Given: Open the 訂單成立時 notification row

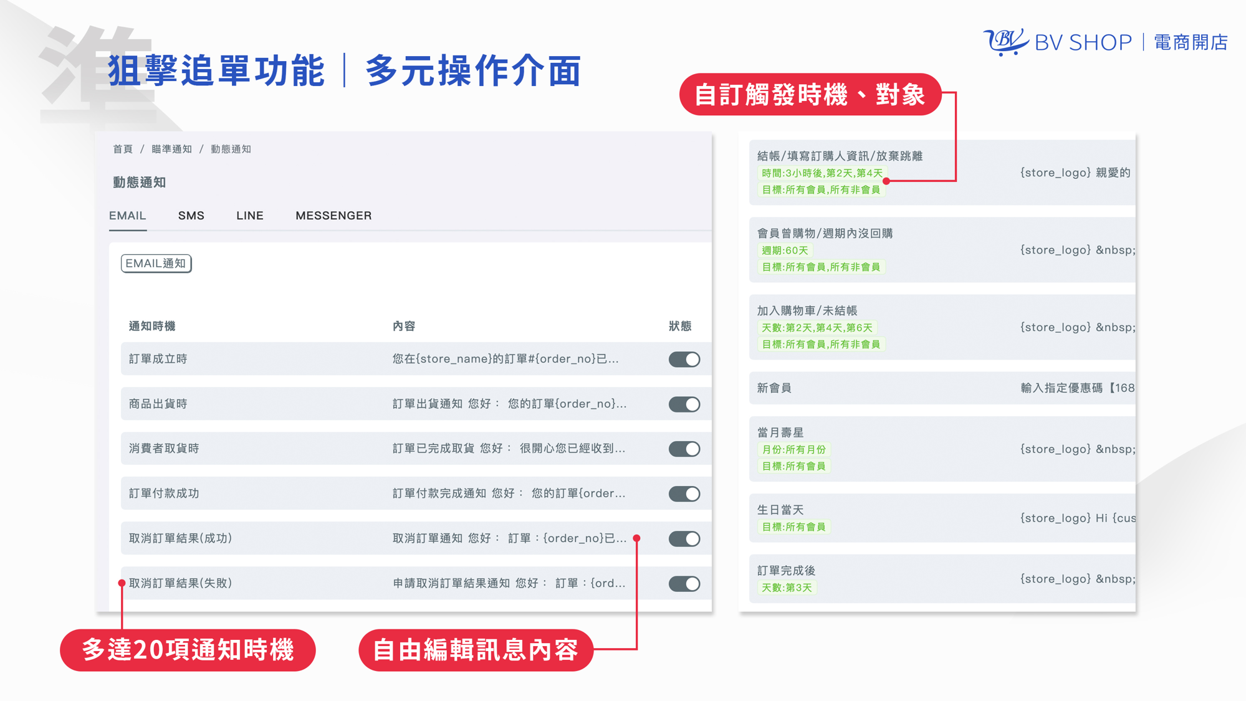Looking at the screenshot, I should click(416, 359).
